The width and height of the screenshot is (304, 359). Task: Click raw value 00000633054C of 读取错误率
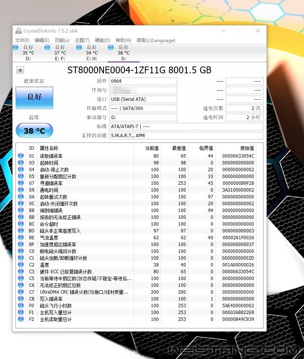(x=238, y=156)
